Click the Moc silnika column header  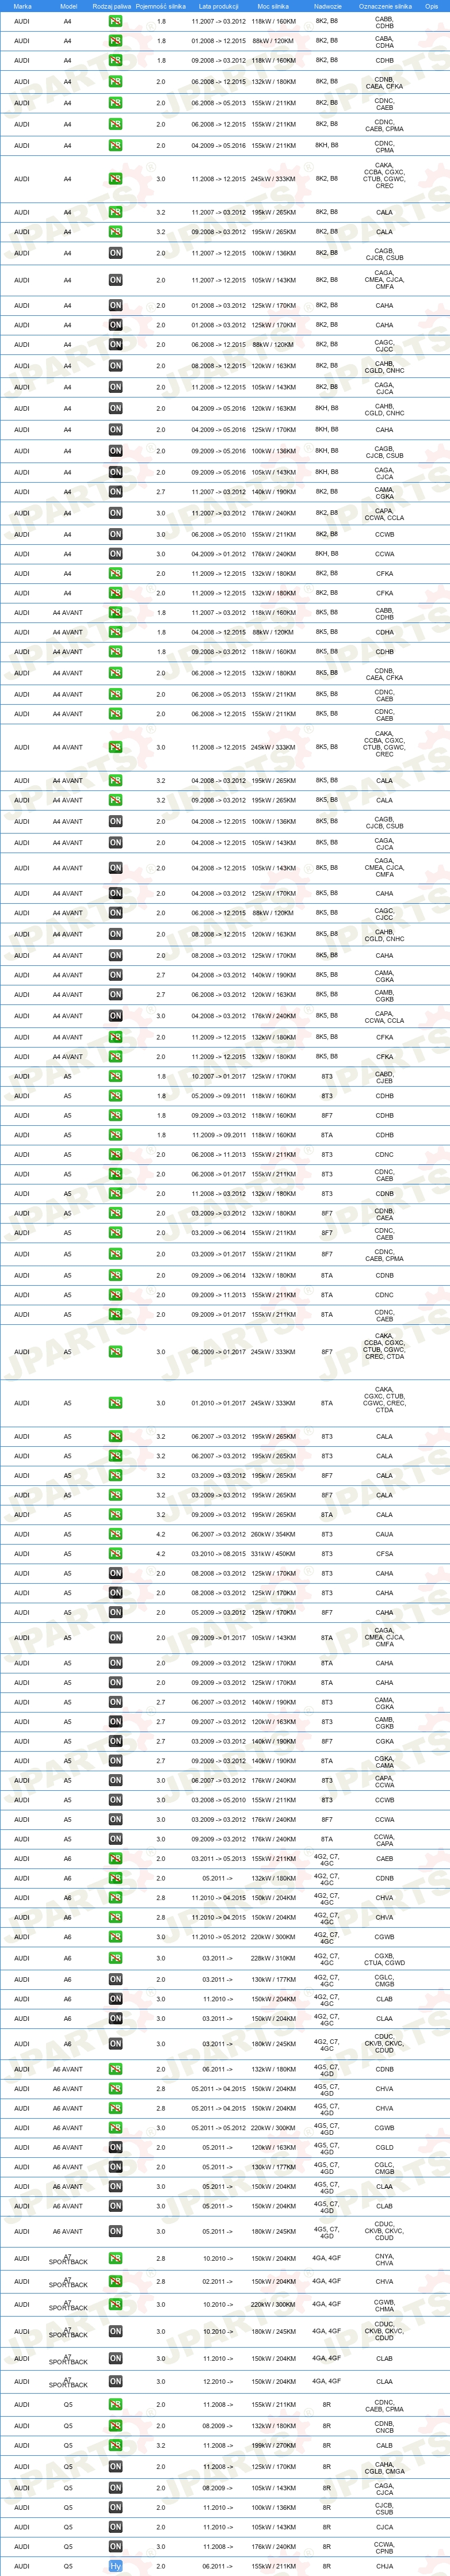(x=272, y=6)
